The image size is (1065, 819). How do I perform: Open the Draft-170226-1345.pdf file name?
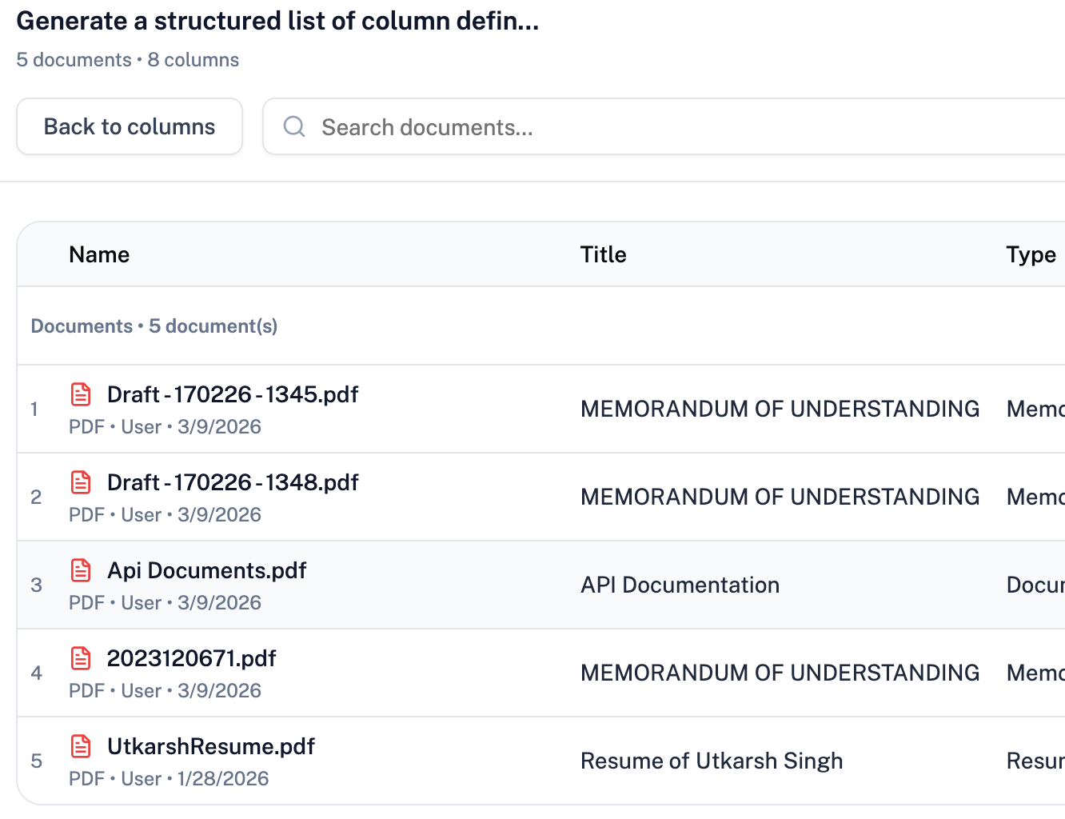[233, 394]
